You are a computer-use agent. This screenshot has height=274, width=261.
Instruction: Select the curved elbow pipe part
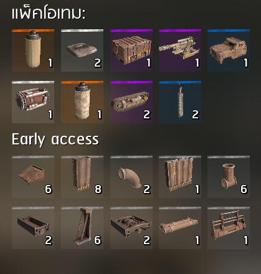pyautogui.click(x=131, y=177)
